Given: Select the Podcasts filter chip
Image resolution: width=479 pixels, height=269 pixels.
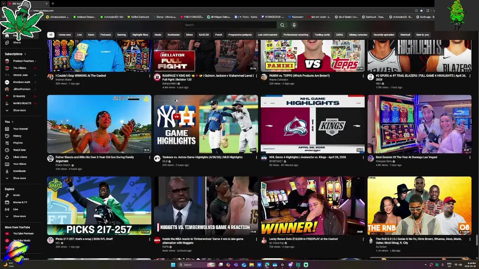Looking at the screenshot, I should [106, 35].
